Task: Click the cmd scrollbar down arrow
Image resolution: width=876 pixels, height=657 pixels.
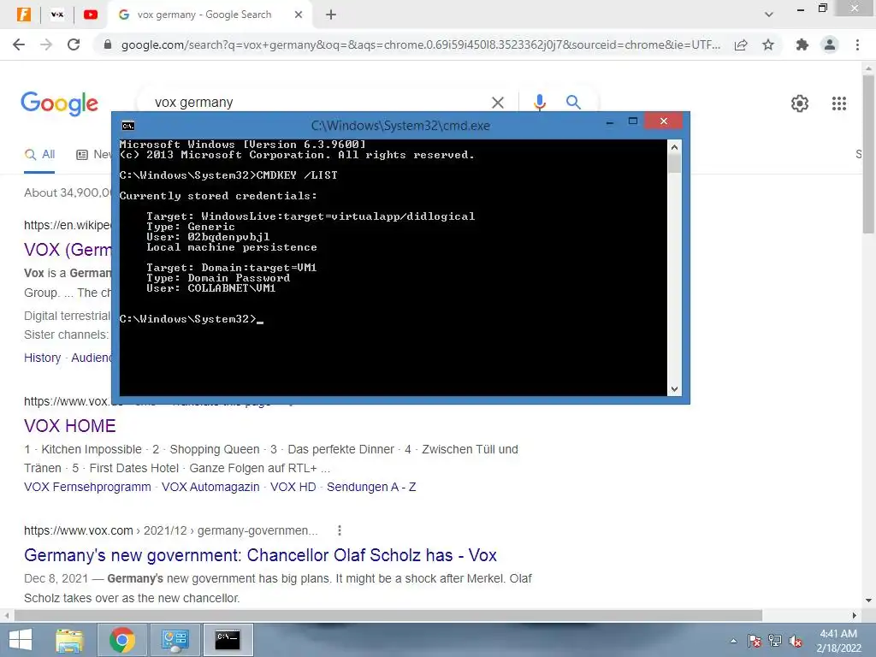Action: coord(674,389)
